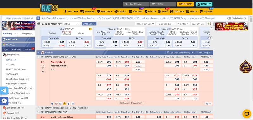
Task: Star the Hà Lan Phạt Góc league
Action: pos(42,108)
